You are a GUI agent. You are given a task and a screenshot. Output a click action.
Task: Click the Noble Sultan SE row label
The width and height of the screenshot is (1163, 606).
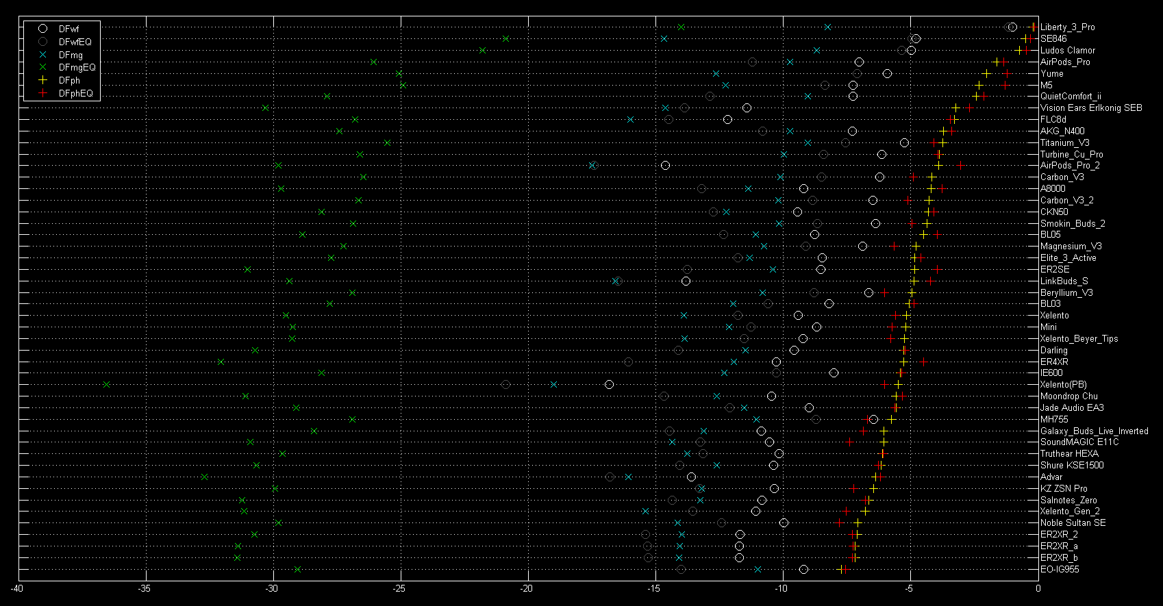pos(1073,523)
